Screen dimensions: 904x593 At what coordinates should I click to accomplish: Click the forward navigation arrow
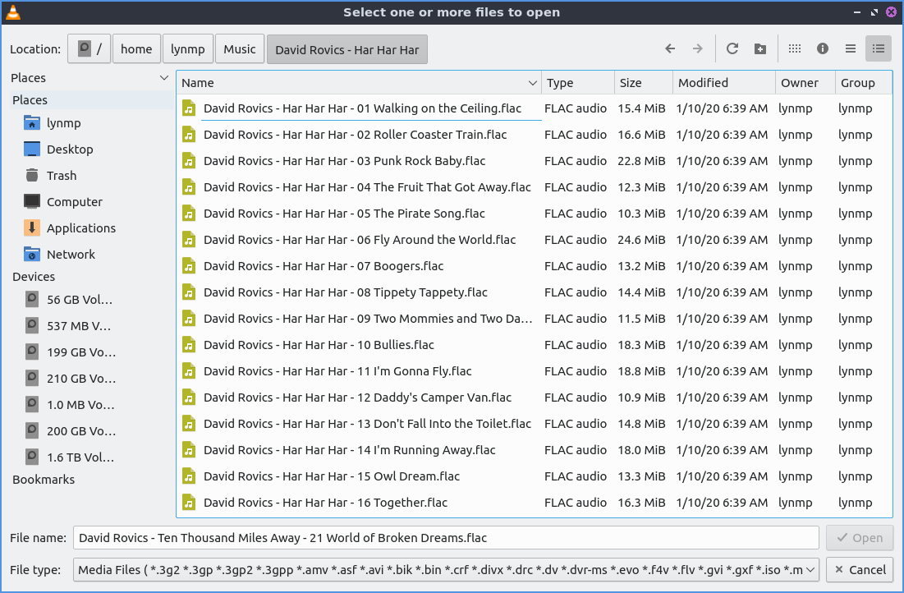click(698, 49)
